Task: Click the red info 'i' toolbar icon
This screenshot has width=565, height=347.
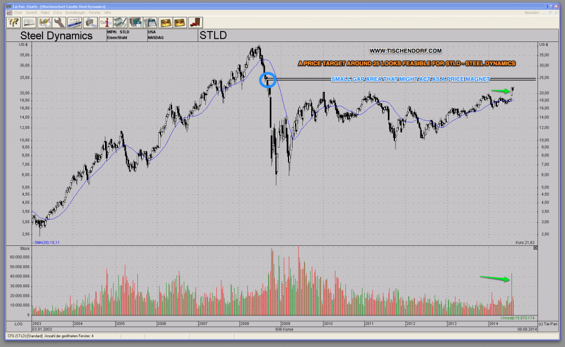Action: coord(105,22)
